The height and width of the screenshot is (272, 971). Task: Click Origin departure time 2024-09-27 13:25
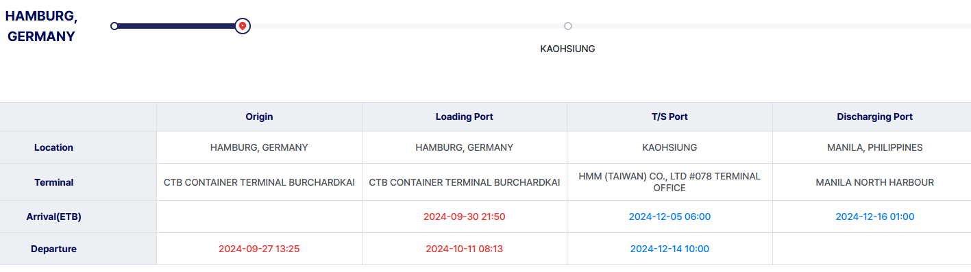[x=259, y=249]
